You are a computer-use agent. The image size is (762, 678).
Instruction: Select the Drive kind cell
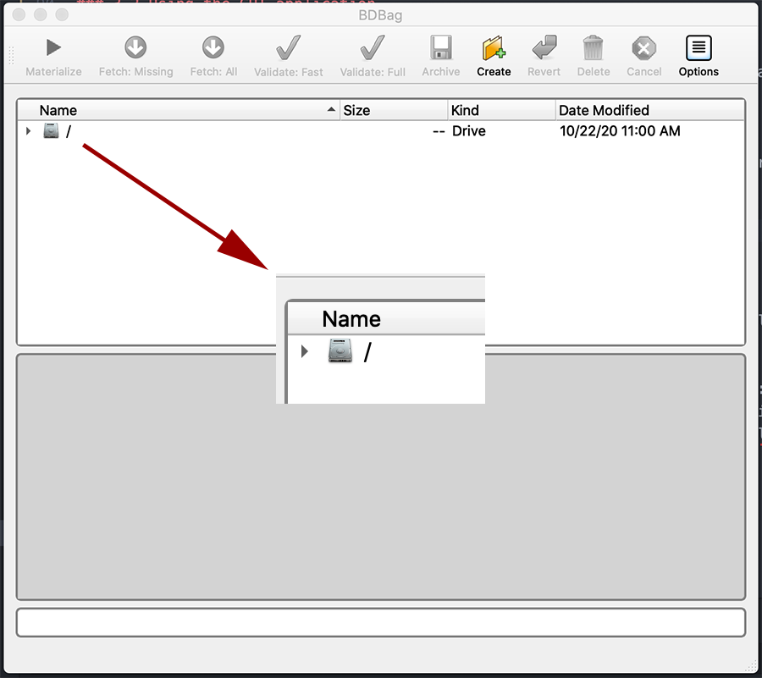coord(469,130)
